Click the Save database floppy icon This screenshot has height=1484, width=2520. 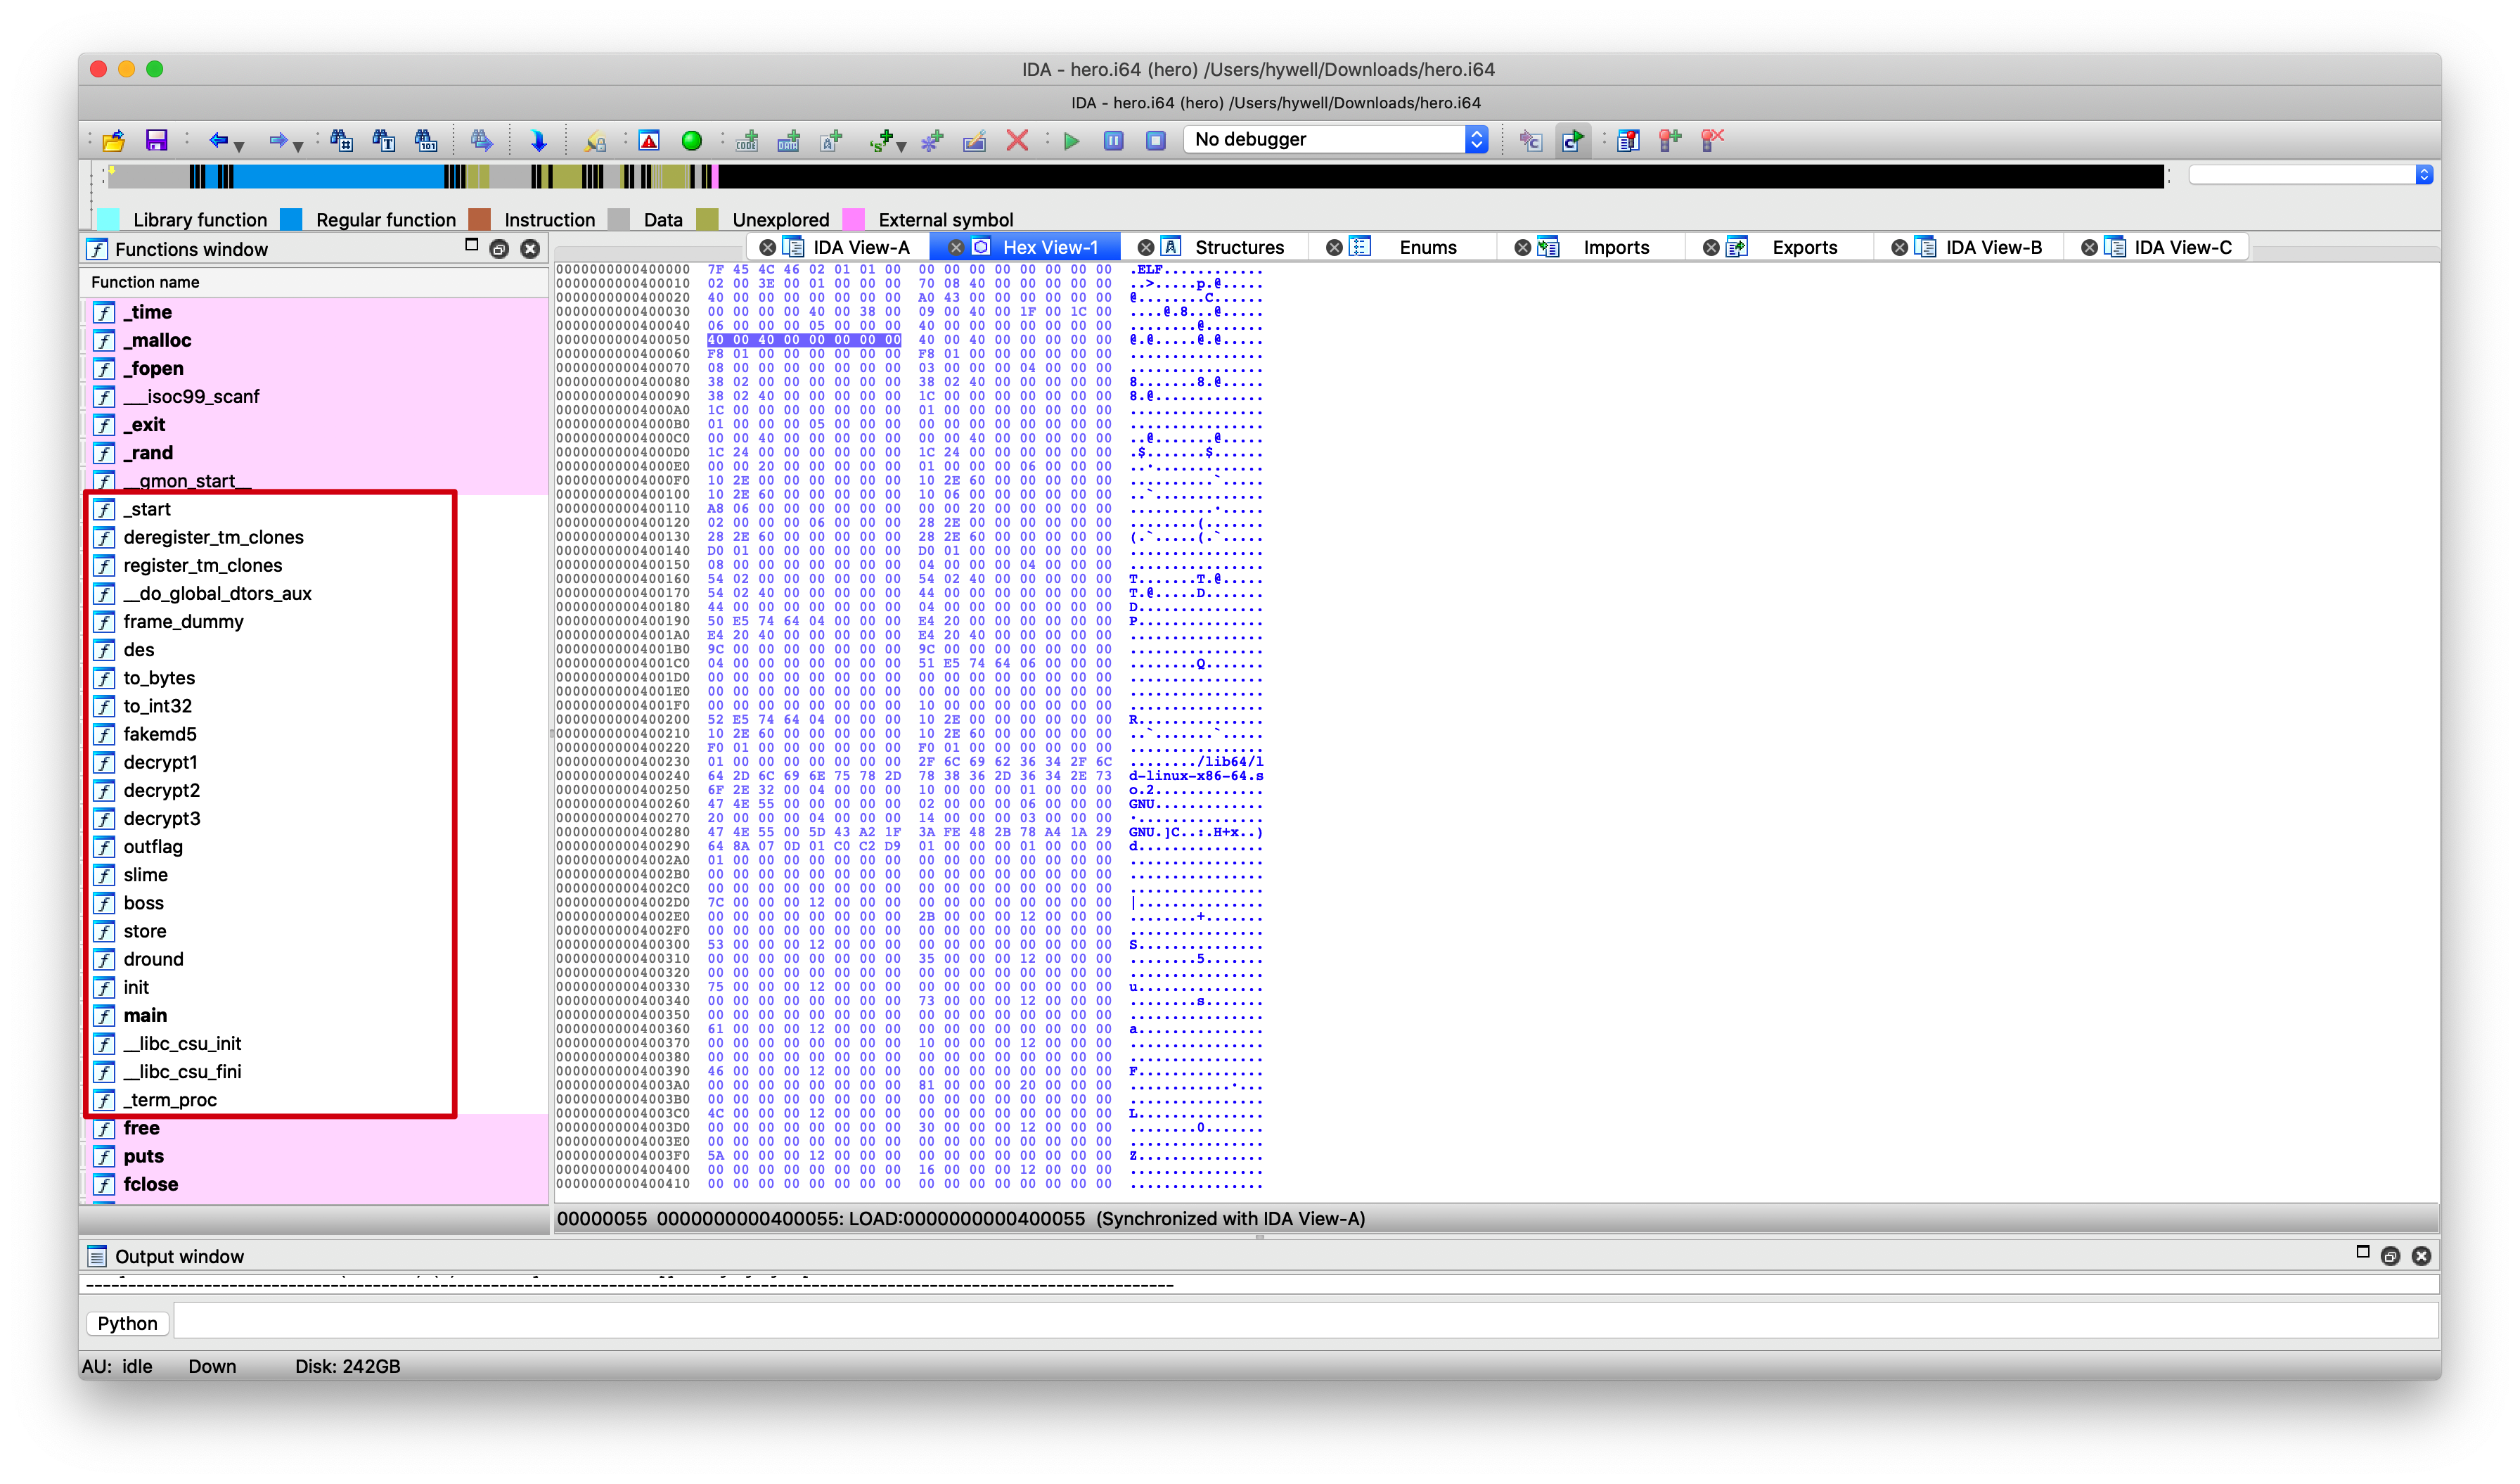point(157,141)
